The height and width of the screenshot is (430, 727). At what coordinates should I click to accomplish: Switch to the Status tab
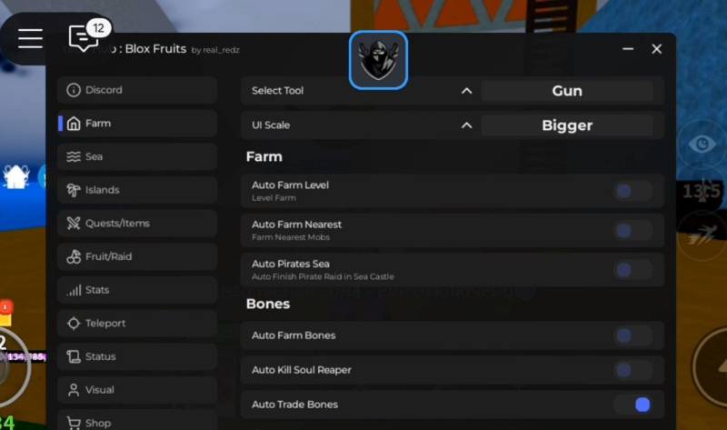tap(137, 356)
